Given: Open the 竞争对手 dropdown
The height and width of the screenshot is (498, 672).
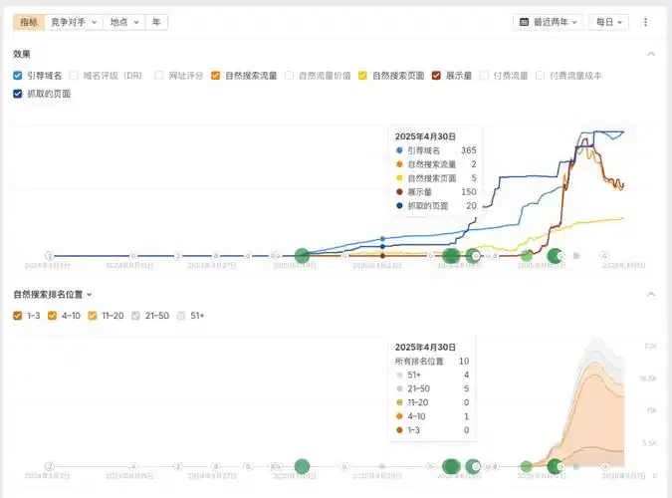Looking at the screenshot, I should pos(74,22).
